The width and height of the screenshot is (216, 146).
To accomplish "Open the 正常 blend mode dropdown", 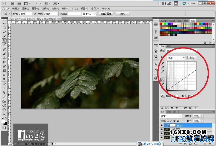I will coord(171,116).
